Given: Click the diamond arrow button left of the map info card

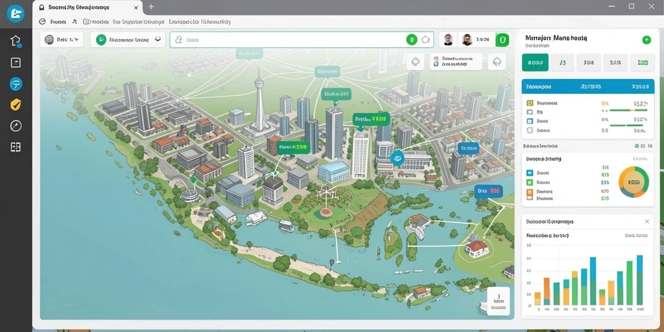Looking at the screenshot, I should tap(416, 62).
